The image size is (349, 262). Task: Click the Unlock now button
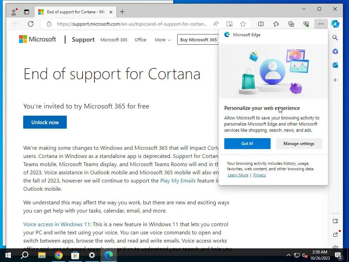pos(45,122)
